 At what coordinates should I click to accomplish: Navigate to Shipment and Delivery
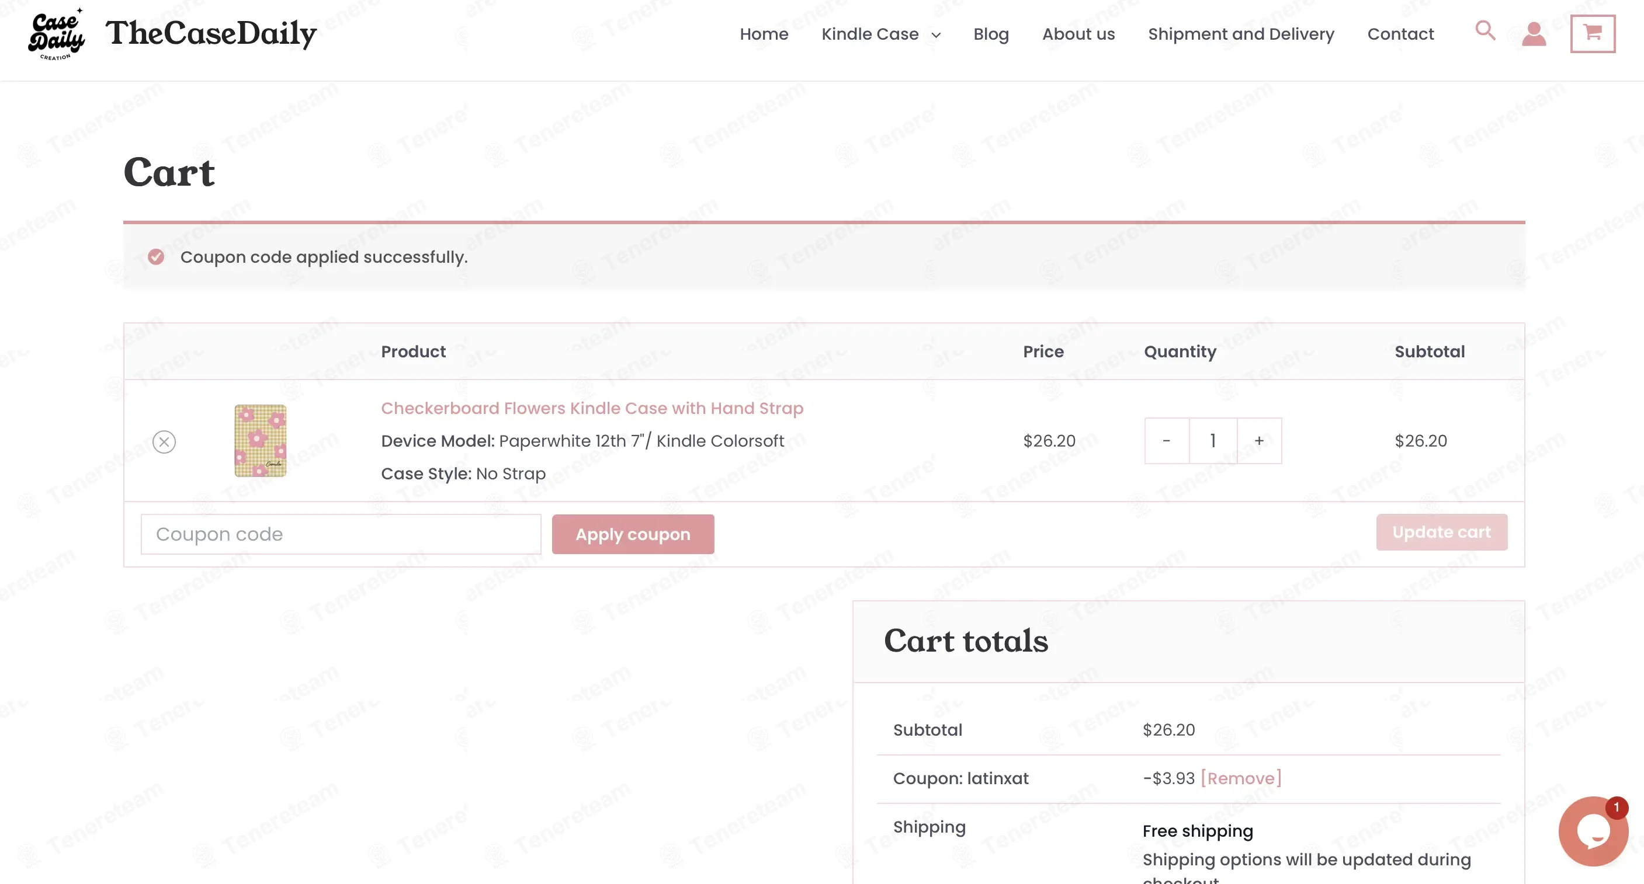1241,34
